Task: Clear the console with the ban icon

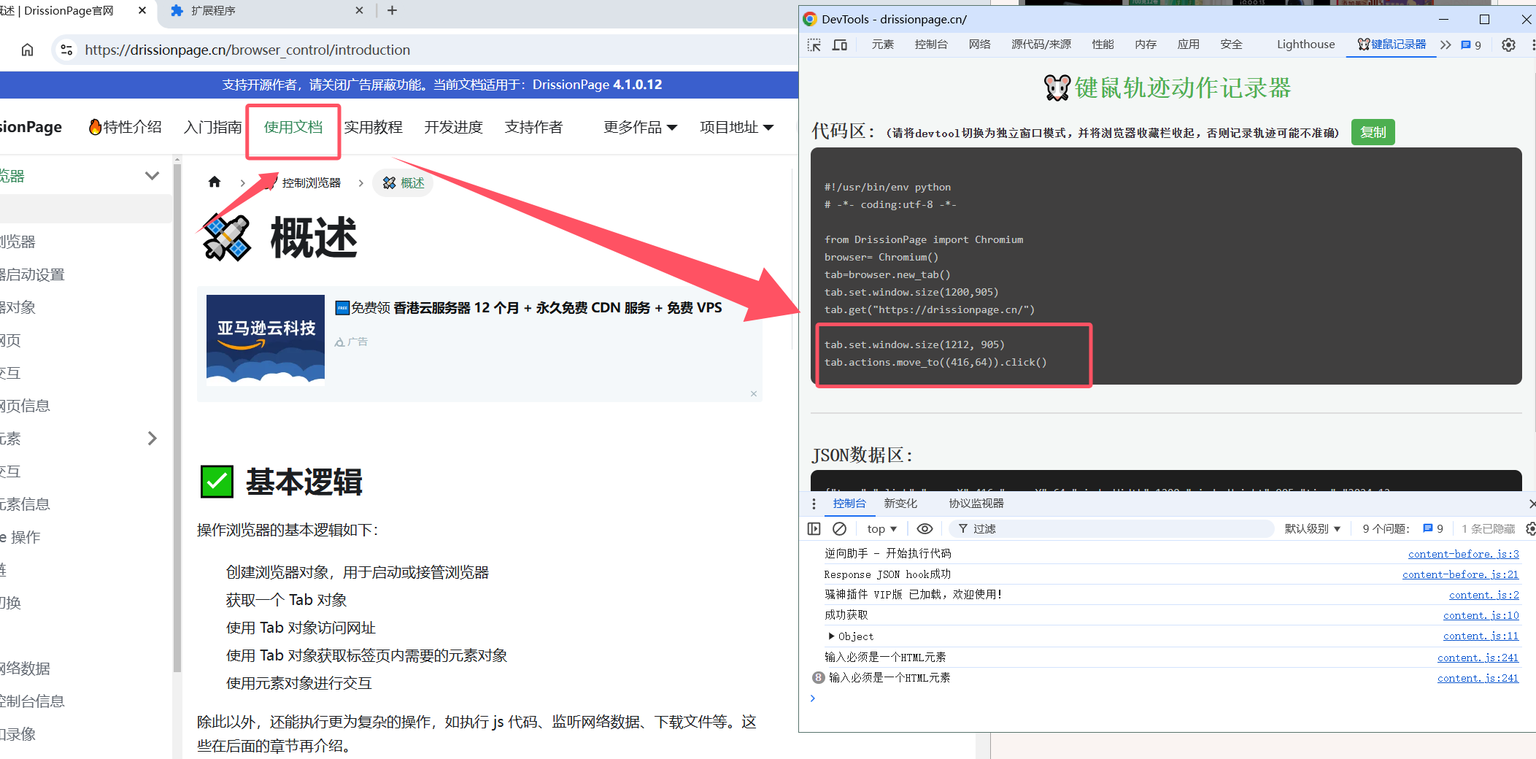Action: (x=839, y=528)
